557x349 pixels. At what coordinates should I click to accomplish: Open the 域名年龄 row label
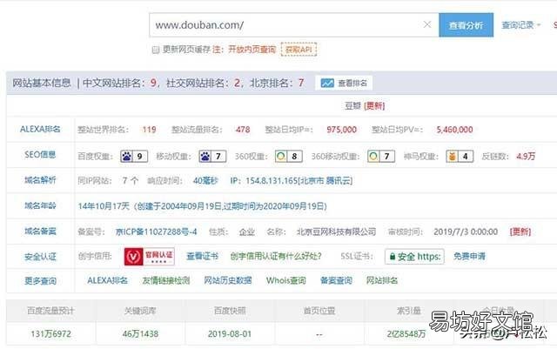(x=40, y=205)
